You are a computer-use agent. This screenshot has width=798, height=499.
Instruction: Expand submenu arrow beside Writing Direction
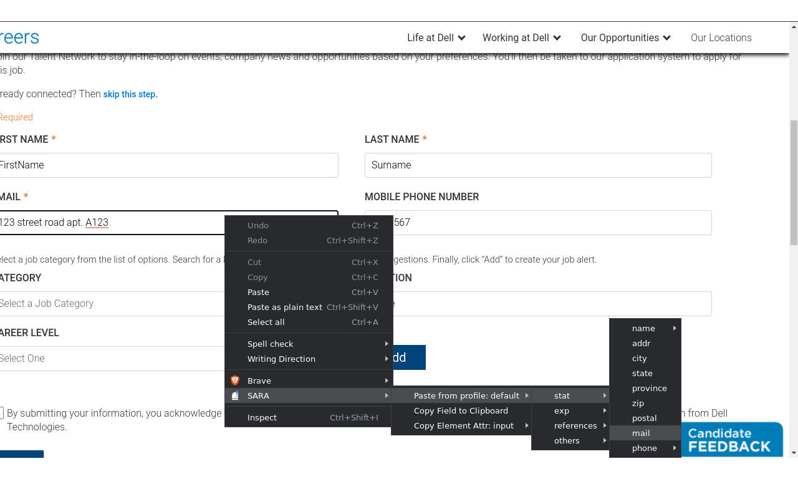click(x=387, y=359)
